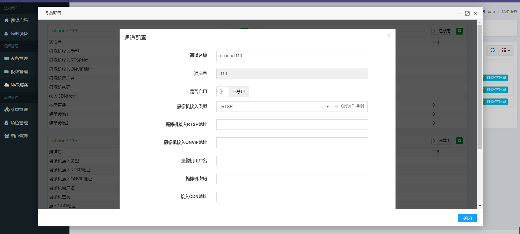This screenshot has width=520, height=234.
Task: Open 设备管理 in the sidebar
Action: point(19,59)
